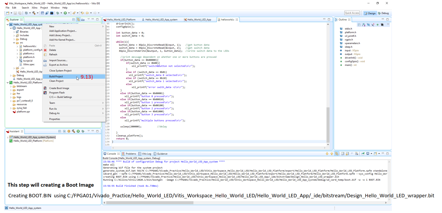Open Assistant settings gear icon

[69, 131]
